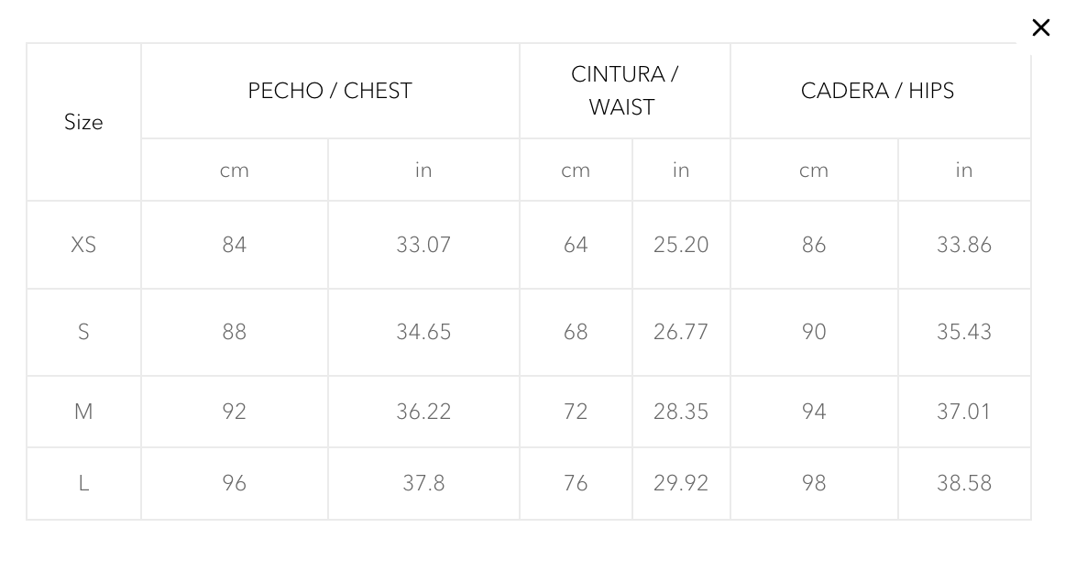1065x572 pixels.
Task: Select the XS size row label
Action: [x=83, y=245]
